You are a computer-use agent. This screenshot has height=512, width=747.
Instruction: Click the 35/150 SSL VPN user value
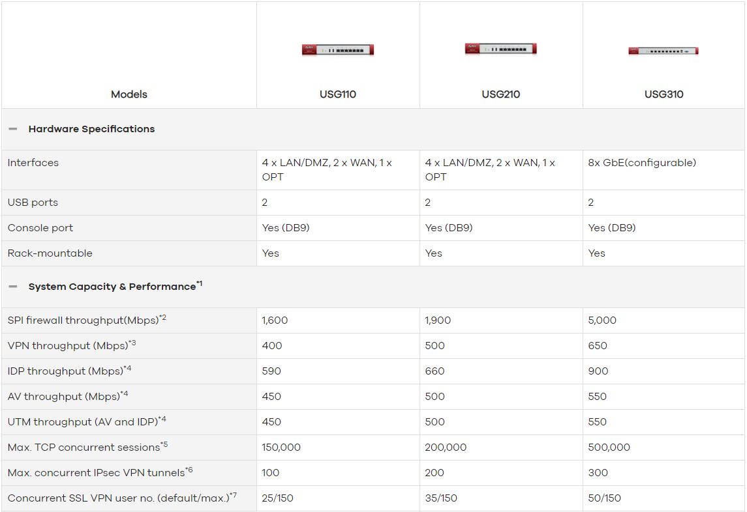tap(440, 498)
